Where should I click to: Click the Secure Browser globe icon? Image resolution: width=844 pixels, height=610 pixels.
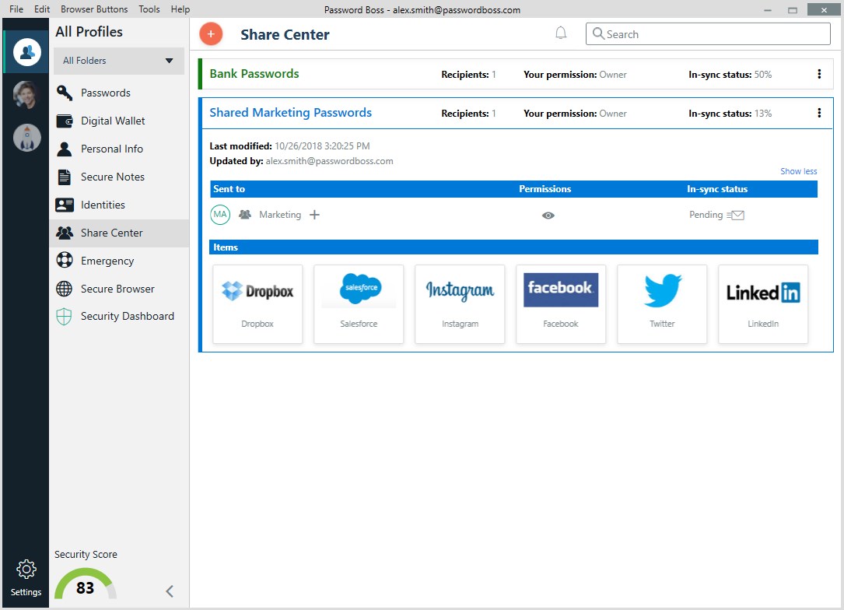click(65, 289)
